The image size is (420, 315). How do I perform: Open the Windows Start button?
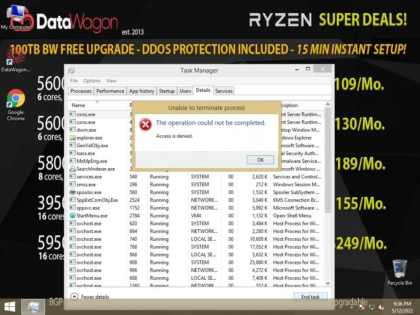click(10, 307)
